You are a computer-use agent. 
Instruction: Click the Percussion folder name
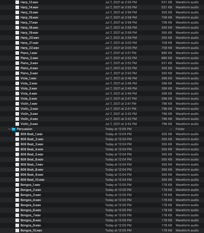pos(25,129)
